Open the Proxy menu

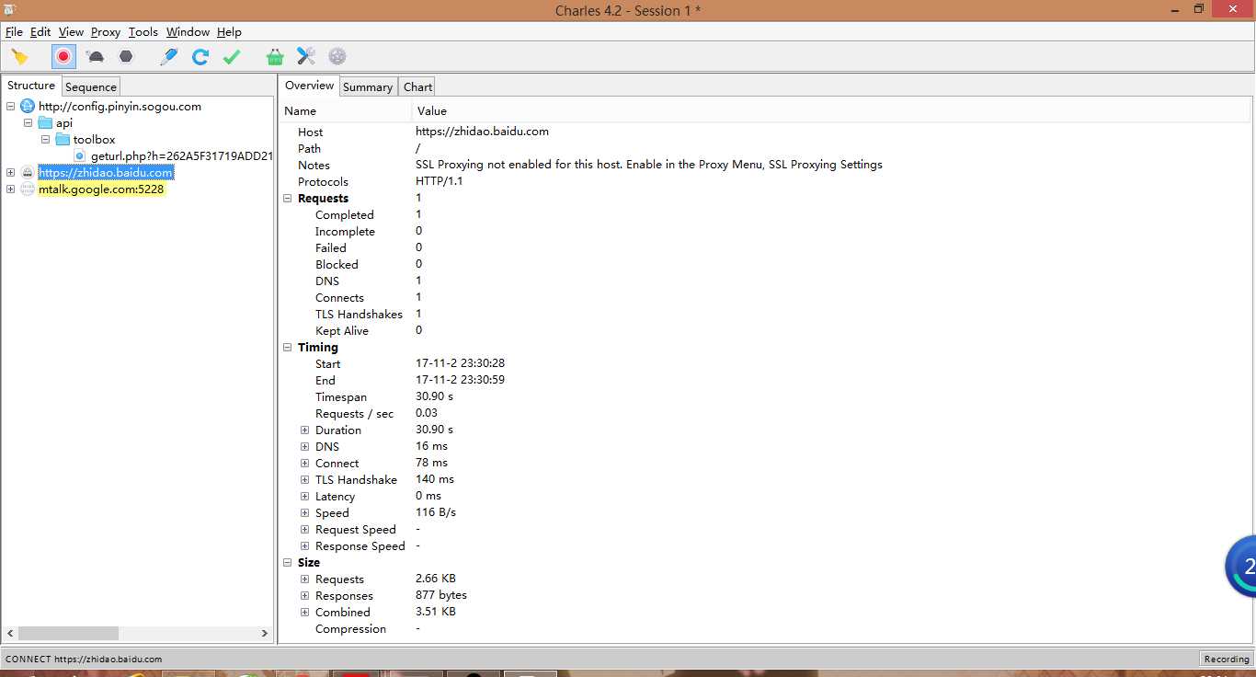click(x=106, y=31)
